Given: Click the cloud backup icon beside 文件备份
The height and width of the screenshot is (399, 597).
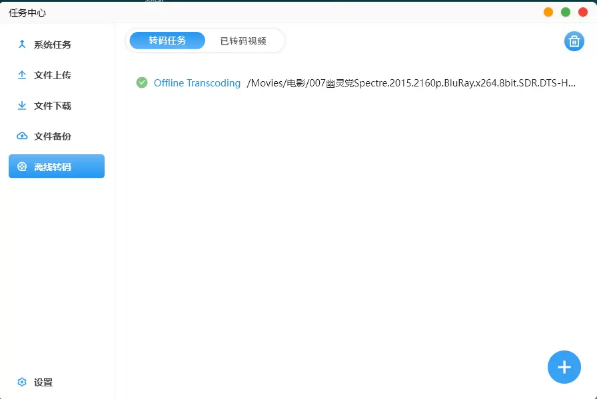Looking at the screenshot, I should 22,136.
